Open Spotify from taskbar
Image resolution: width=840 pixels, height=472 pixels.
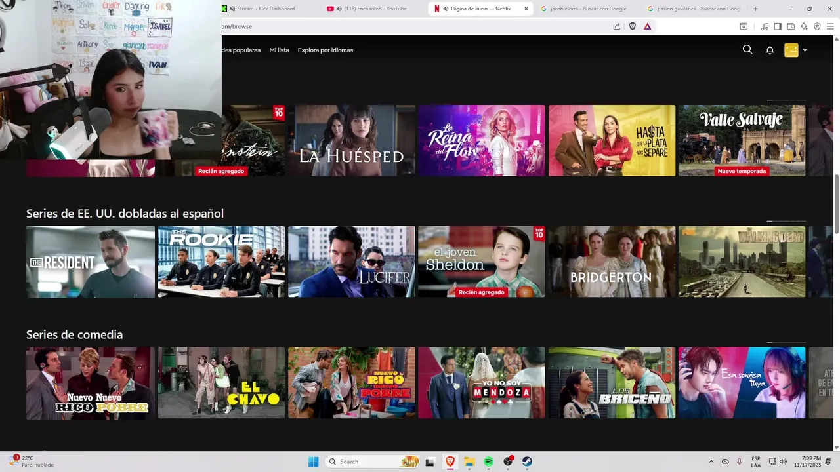tap(489, 462)
